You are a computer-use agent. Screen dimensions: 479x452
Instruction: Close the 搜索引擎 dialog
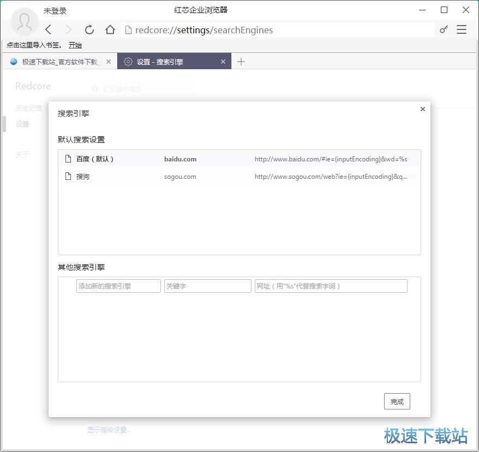pyautogui.click(x=423, y=109)
